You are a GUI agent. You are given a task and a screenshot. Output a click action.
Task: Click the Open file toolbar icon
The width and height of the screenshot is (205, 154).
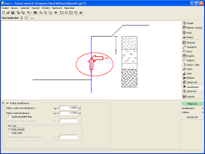tap(8, 13)
